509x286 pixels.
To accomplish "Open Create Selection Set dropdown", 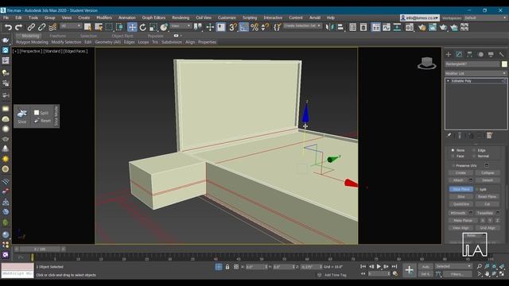I will [x=302, y=25].
